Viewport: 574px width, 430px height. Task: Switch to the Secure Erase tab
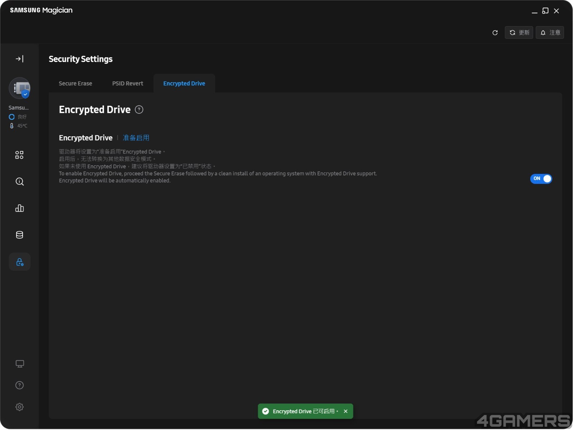pos(75,84)
